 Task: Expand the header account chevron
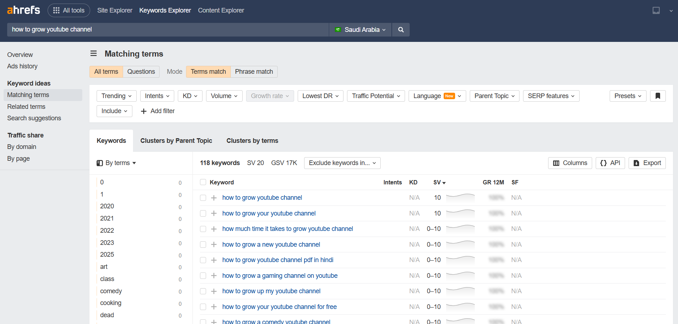(x=671, y=11)
